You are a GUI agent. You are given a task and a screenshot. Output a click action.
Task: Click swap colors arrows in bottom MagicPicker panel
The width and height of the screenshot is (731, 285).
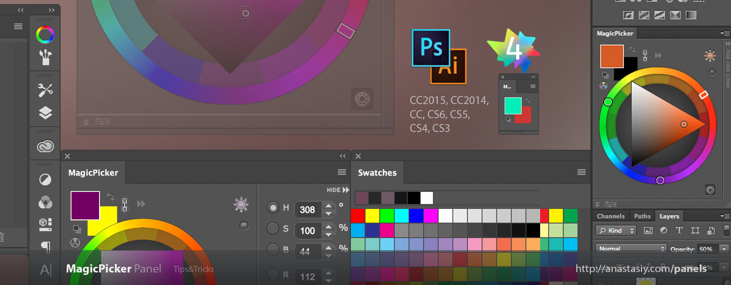tap(110, 196)
